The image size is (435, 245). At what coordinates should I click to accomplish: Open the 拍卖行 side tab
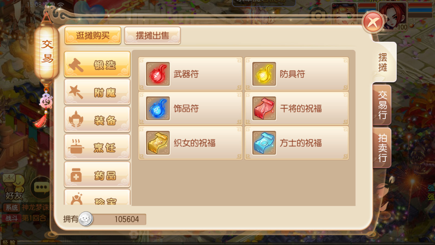click(382, 148)
